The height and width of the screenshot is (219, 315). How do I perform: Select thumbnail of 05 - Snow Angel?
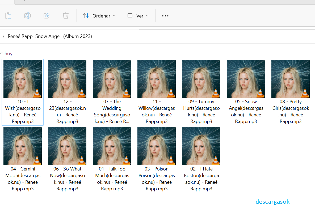coord(246,79)
